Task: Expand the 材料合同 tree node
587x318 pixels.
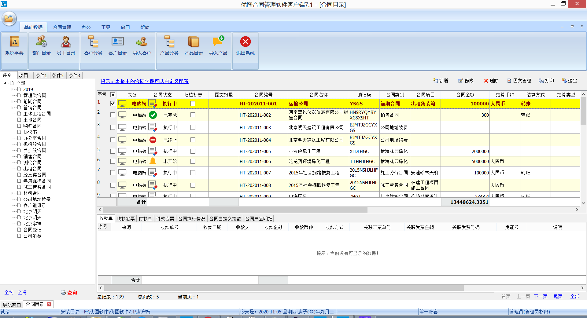Action: tap(12, 193)
